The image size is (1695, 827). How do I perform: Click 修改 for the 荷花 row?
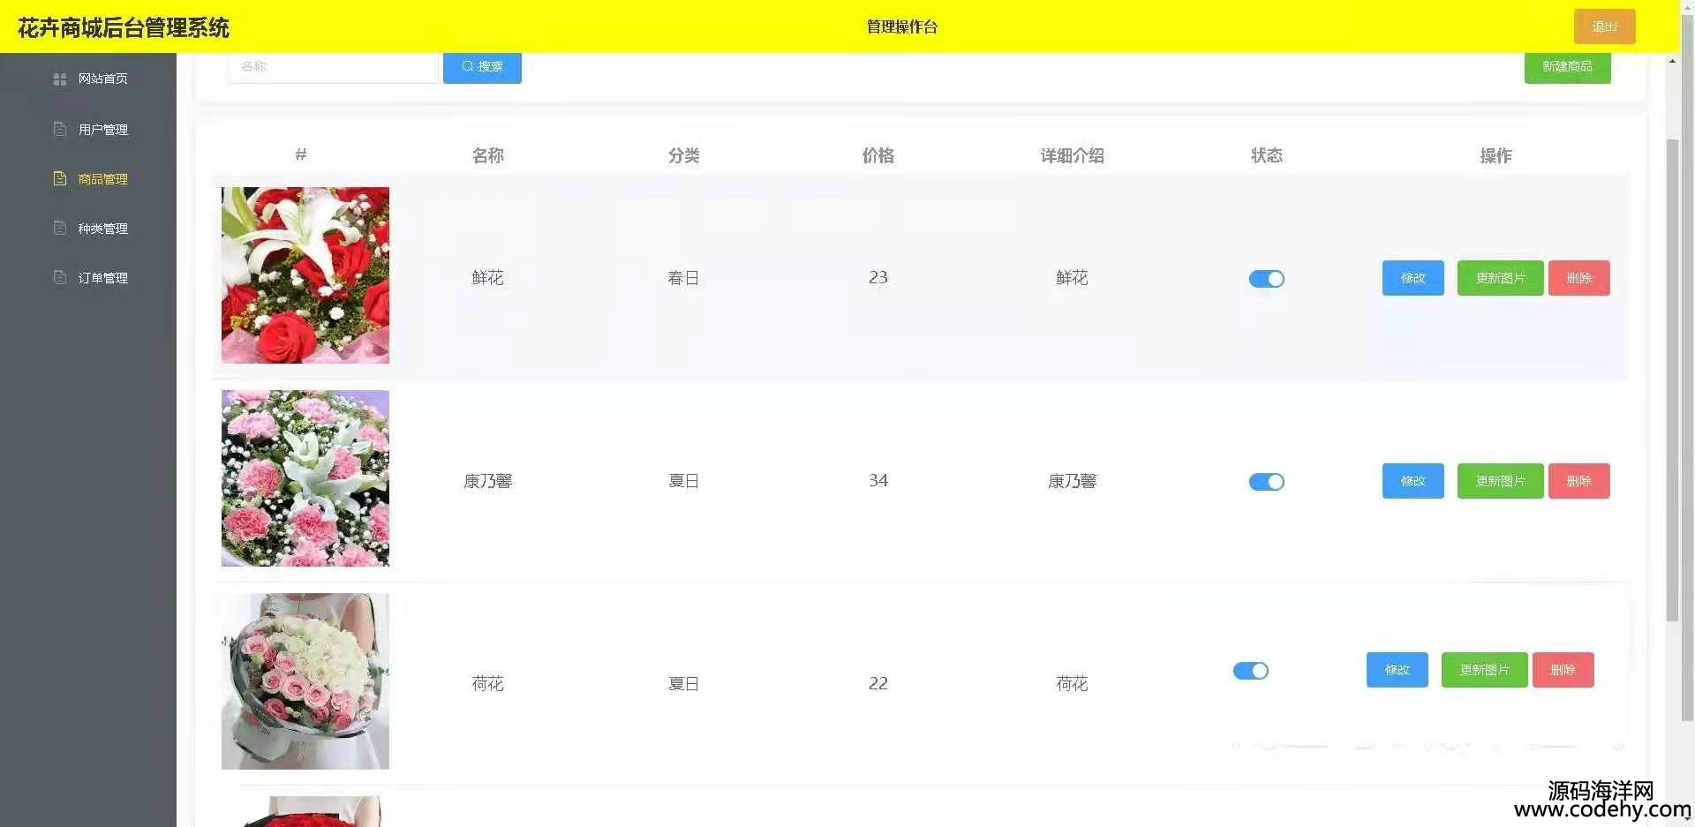[x=1397, y=670]
